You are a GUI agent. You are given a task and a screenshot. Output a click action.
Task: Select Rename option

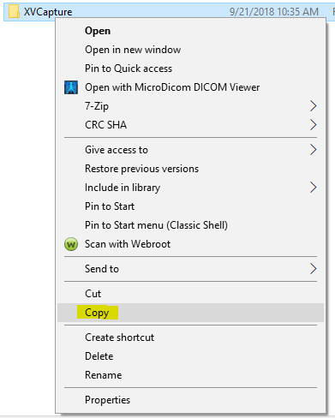click(103, 375)
